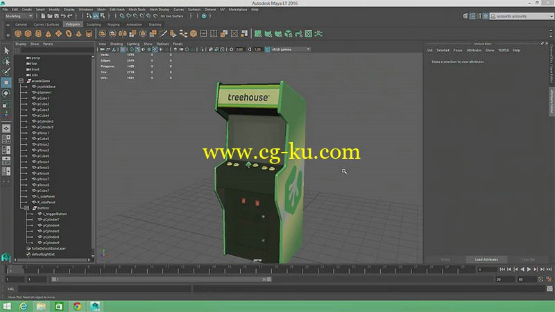This screenshot has width=555, height=312.
Task: Click the Bevel cube shelf icon
Action: tap(194, 33)
